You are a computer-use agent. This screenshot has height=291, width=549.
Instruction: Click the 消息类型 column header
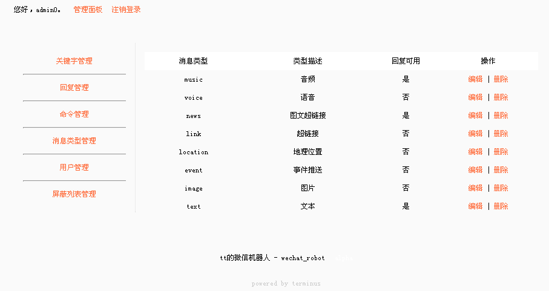(193, 61)
